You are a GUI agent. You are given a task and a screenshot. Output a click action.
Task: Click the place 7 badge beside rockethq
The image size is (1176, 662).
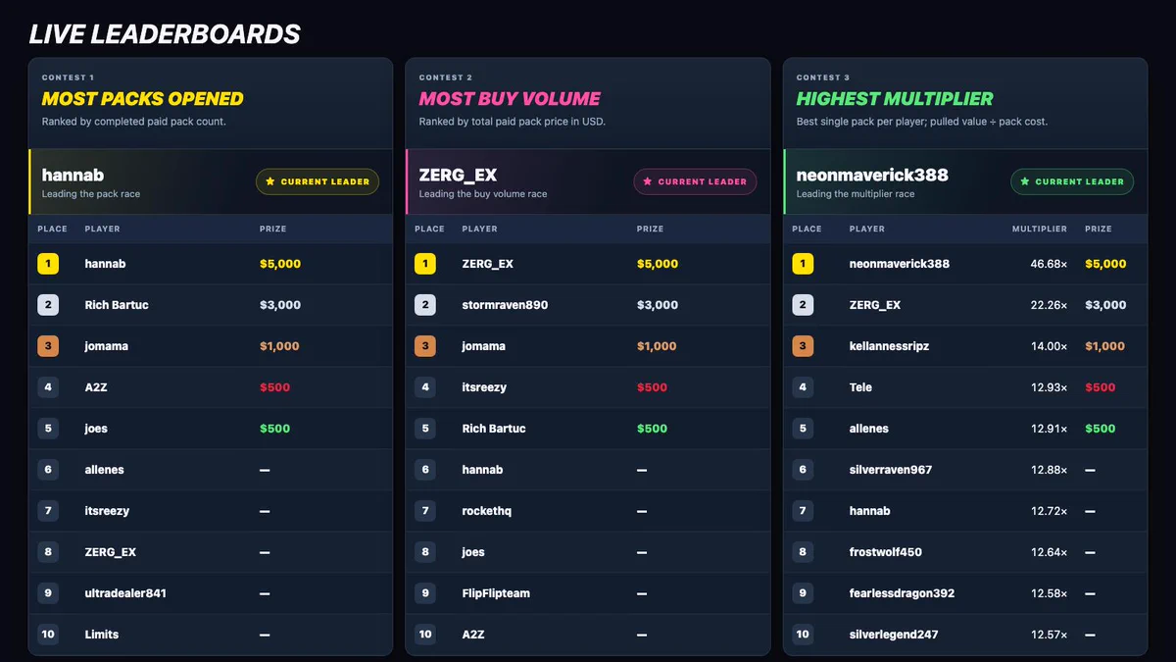[425, 511]
